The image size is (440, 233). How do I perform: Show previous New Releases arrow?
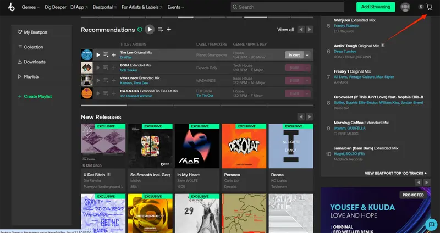301,117
